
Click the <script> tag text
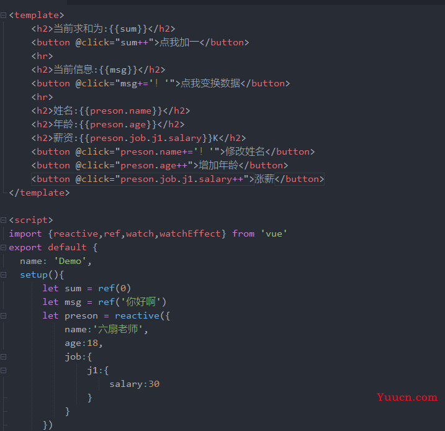tap(31, 220)
